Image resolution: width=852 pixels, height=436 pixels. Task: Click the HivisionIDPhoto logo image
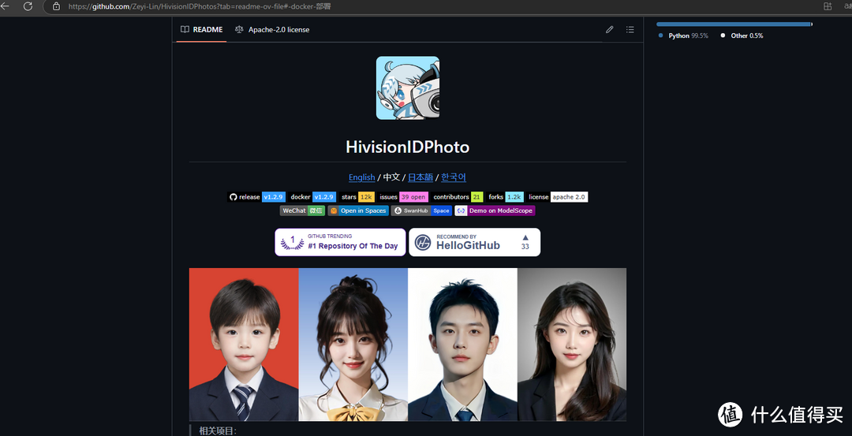[x=408, y=88]
